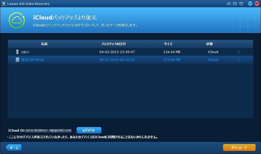The image size is (261, 154).
Task: Click the iCloudバックアップより復元 heading
Action: [x=65, y=17]
